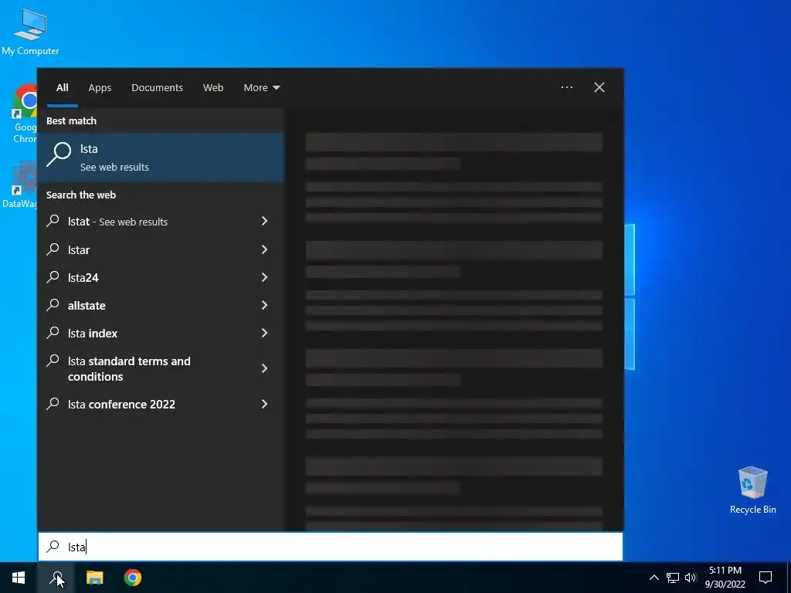
Task: Switch to the All search tab
Action: pos(62,88)
